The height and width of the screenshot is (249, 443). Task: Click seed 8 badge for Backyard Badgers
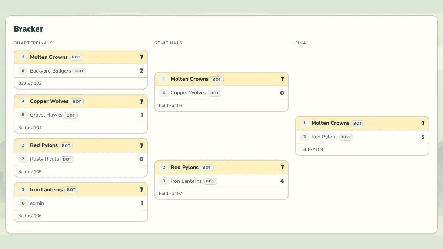tap(23, 71)
